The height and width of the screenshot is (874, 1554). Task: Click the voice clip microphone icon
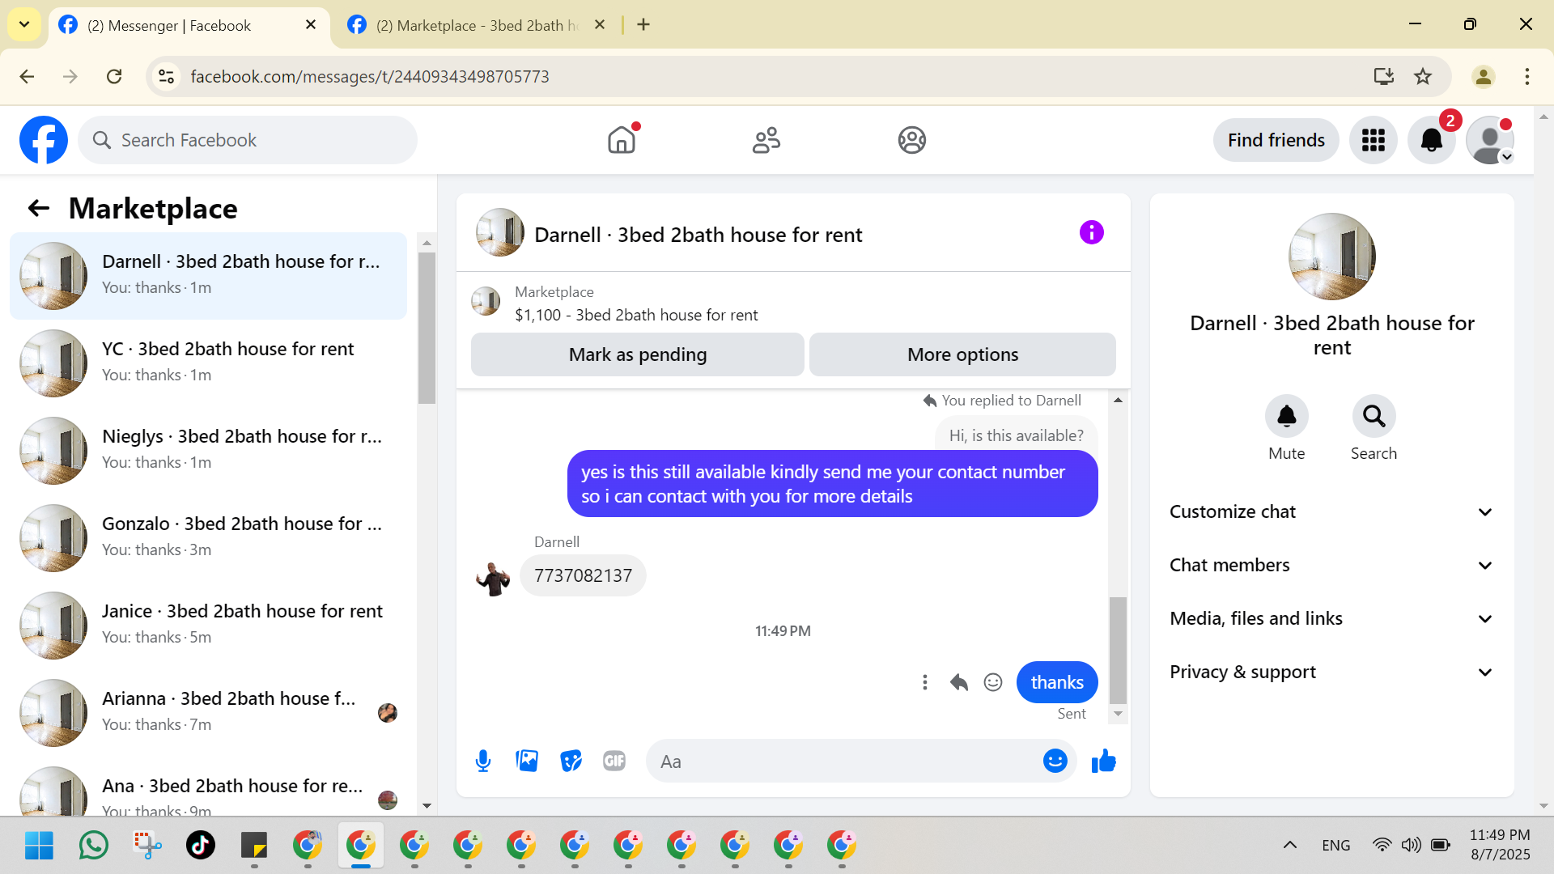click(x=483, y=762)
